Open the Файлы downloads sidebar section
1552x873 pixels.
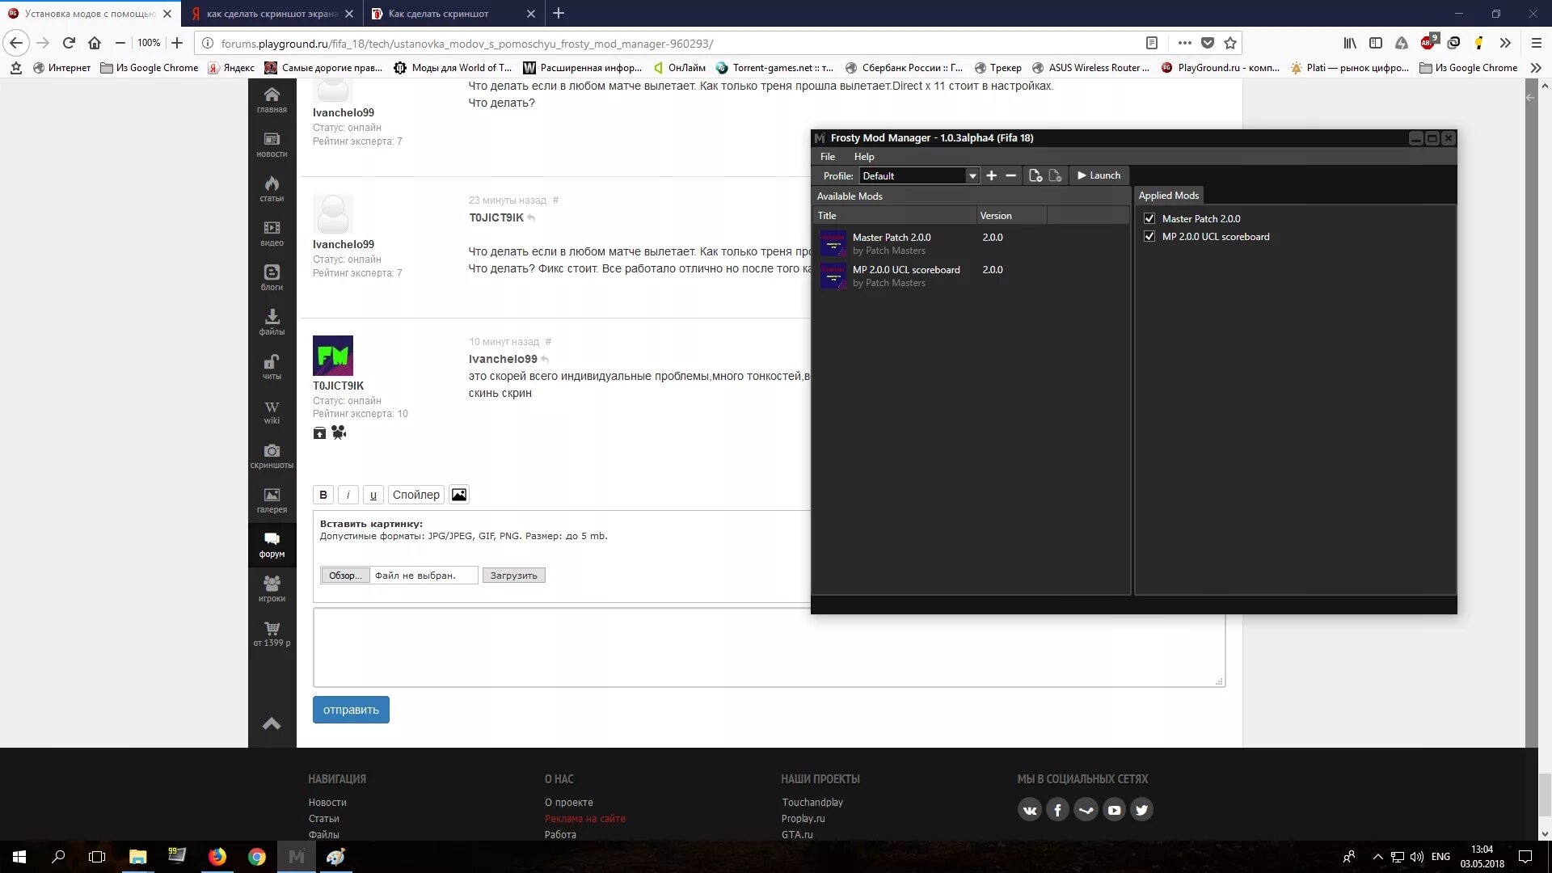pos(272,323)
